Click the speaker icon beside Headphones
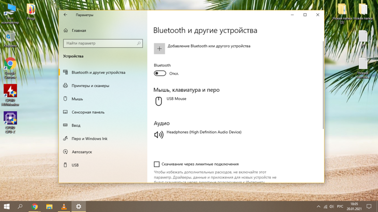Viewport: 378px width, 212px height. coord(159,135)
